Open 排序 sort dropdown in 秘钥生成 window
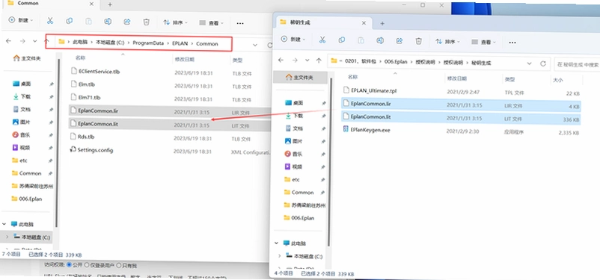The image size is (600, 280). click(x=447, y=41)
